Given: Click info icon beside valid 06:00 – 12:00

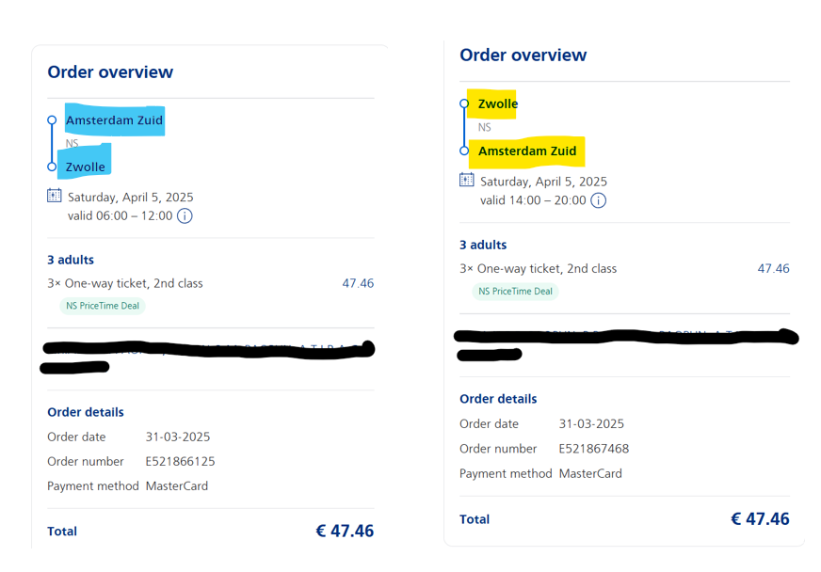Looking at the screenshot, I should click(x=185, y=216).
